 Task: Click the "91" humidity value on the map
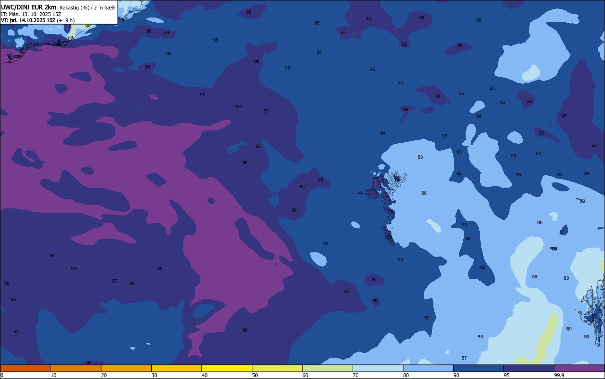(x=562, y=232)
